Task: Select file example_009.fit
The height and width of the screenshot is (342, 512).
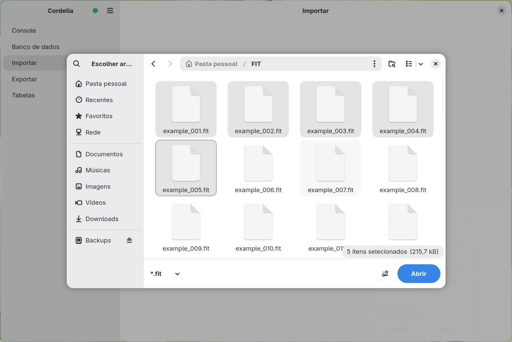Action: click(186, 227)
